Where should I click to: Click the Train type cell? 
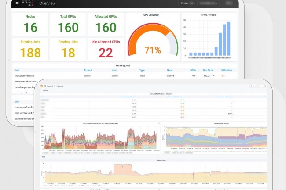pyautogui.click(x=142, y=75)
